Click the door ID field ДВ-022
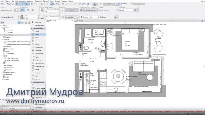 tap(126, 10)
